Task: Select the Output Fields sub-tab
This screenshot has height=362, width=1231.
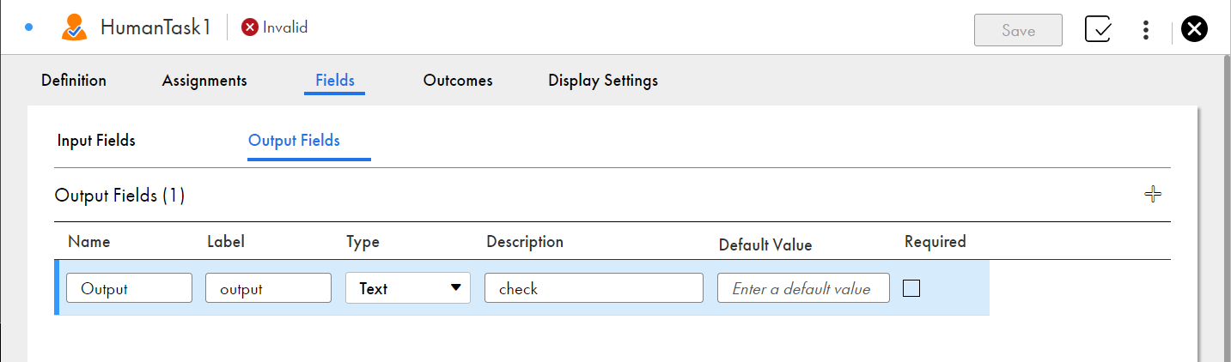Action: [294, 141]
